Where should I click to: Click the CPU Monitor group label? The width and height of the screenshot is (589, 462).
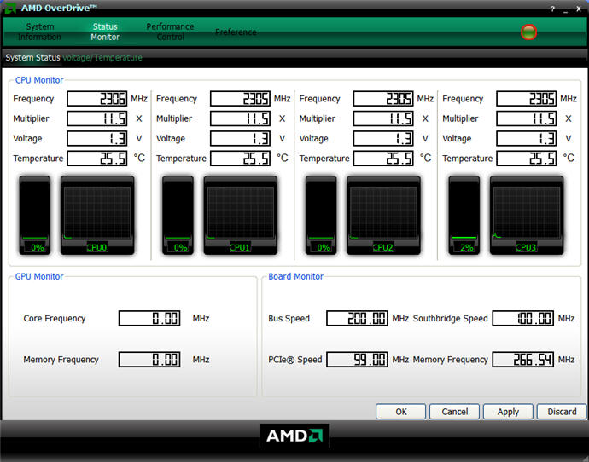tap(39, 80)
